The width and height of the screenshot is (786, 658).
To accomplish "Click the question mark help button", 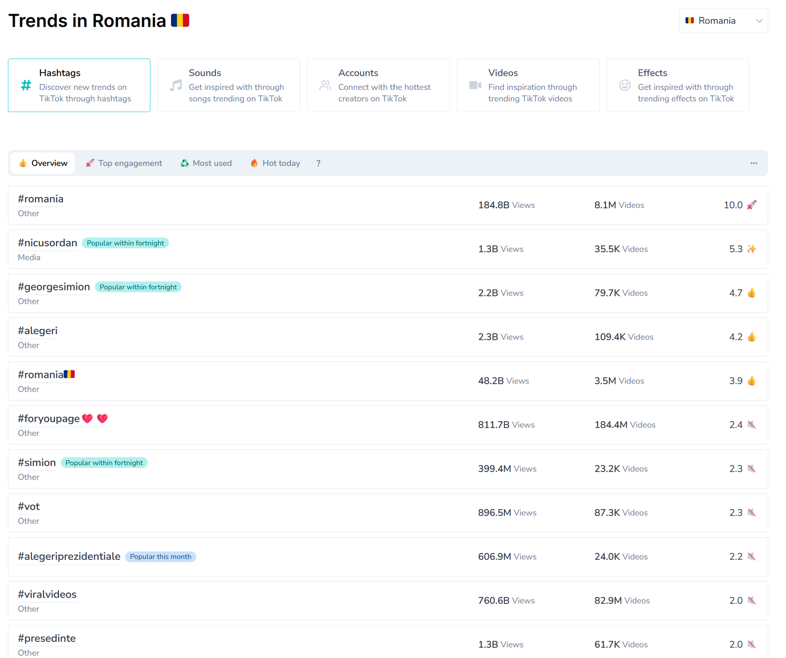I will [x=318, y=163].
